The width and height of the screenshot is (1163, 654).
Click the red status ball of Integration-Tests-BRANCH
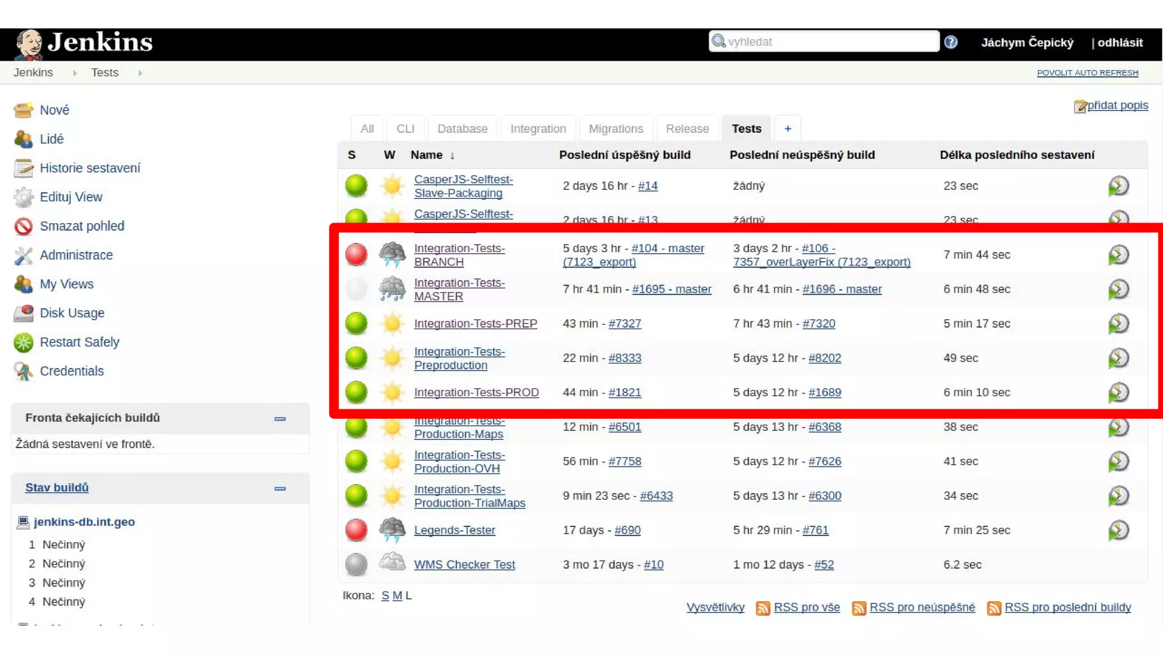pyautogui.click(x=356, y=254)
